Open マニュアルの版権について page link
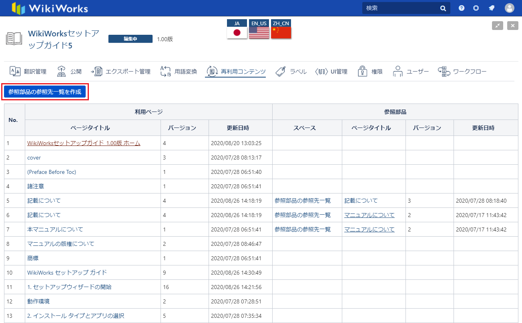The width and height of the screenshot is (522, 323). [61, 244]
